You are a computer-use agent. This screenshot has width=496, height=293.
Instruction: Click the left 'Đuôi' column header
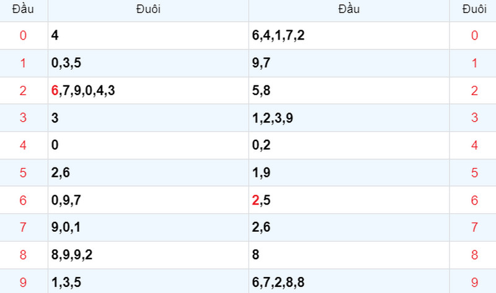[x=148, y=9]
